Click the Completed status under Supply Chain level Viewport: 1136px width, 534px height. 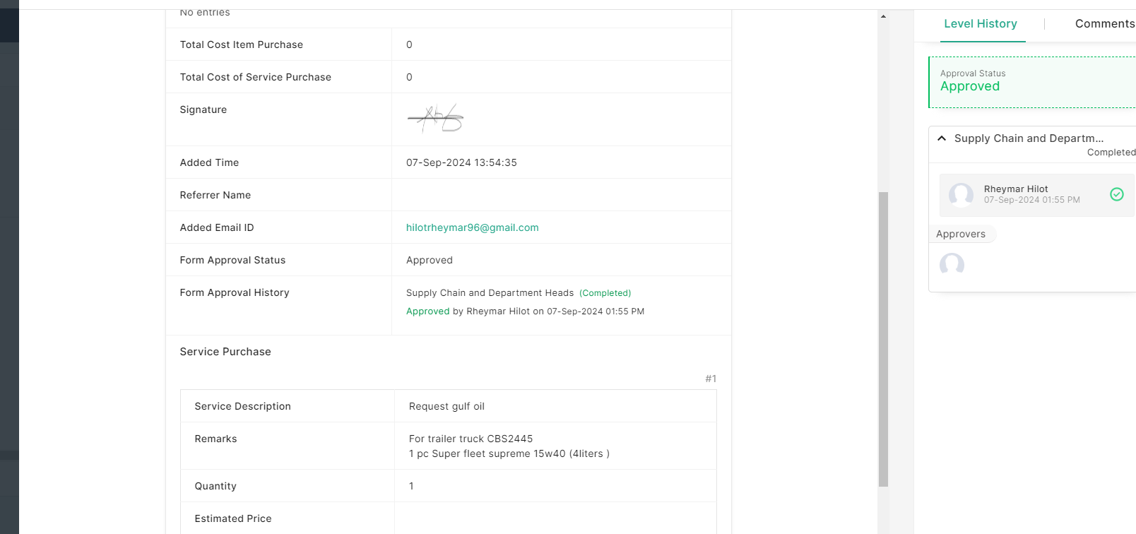tap(1111, 153)
